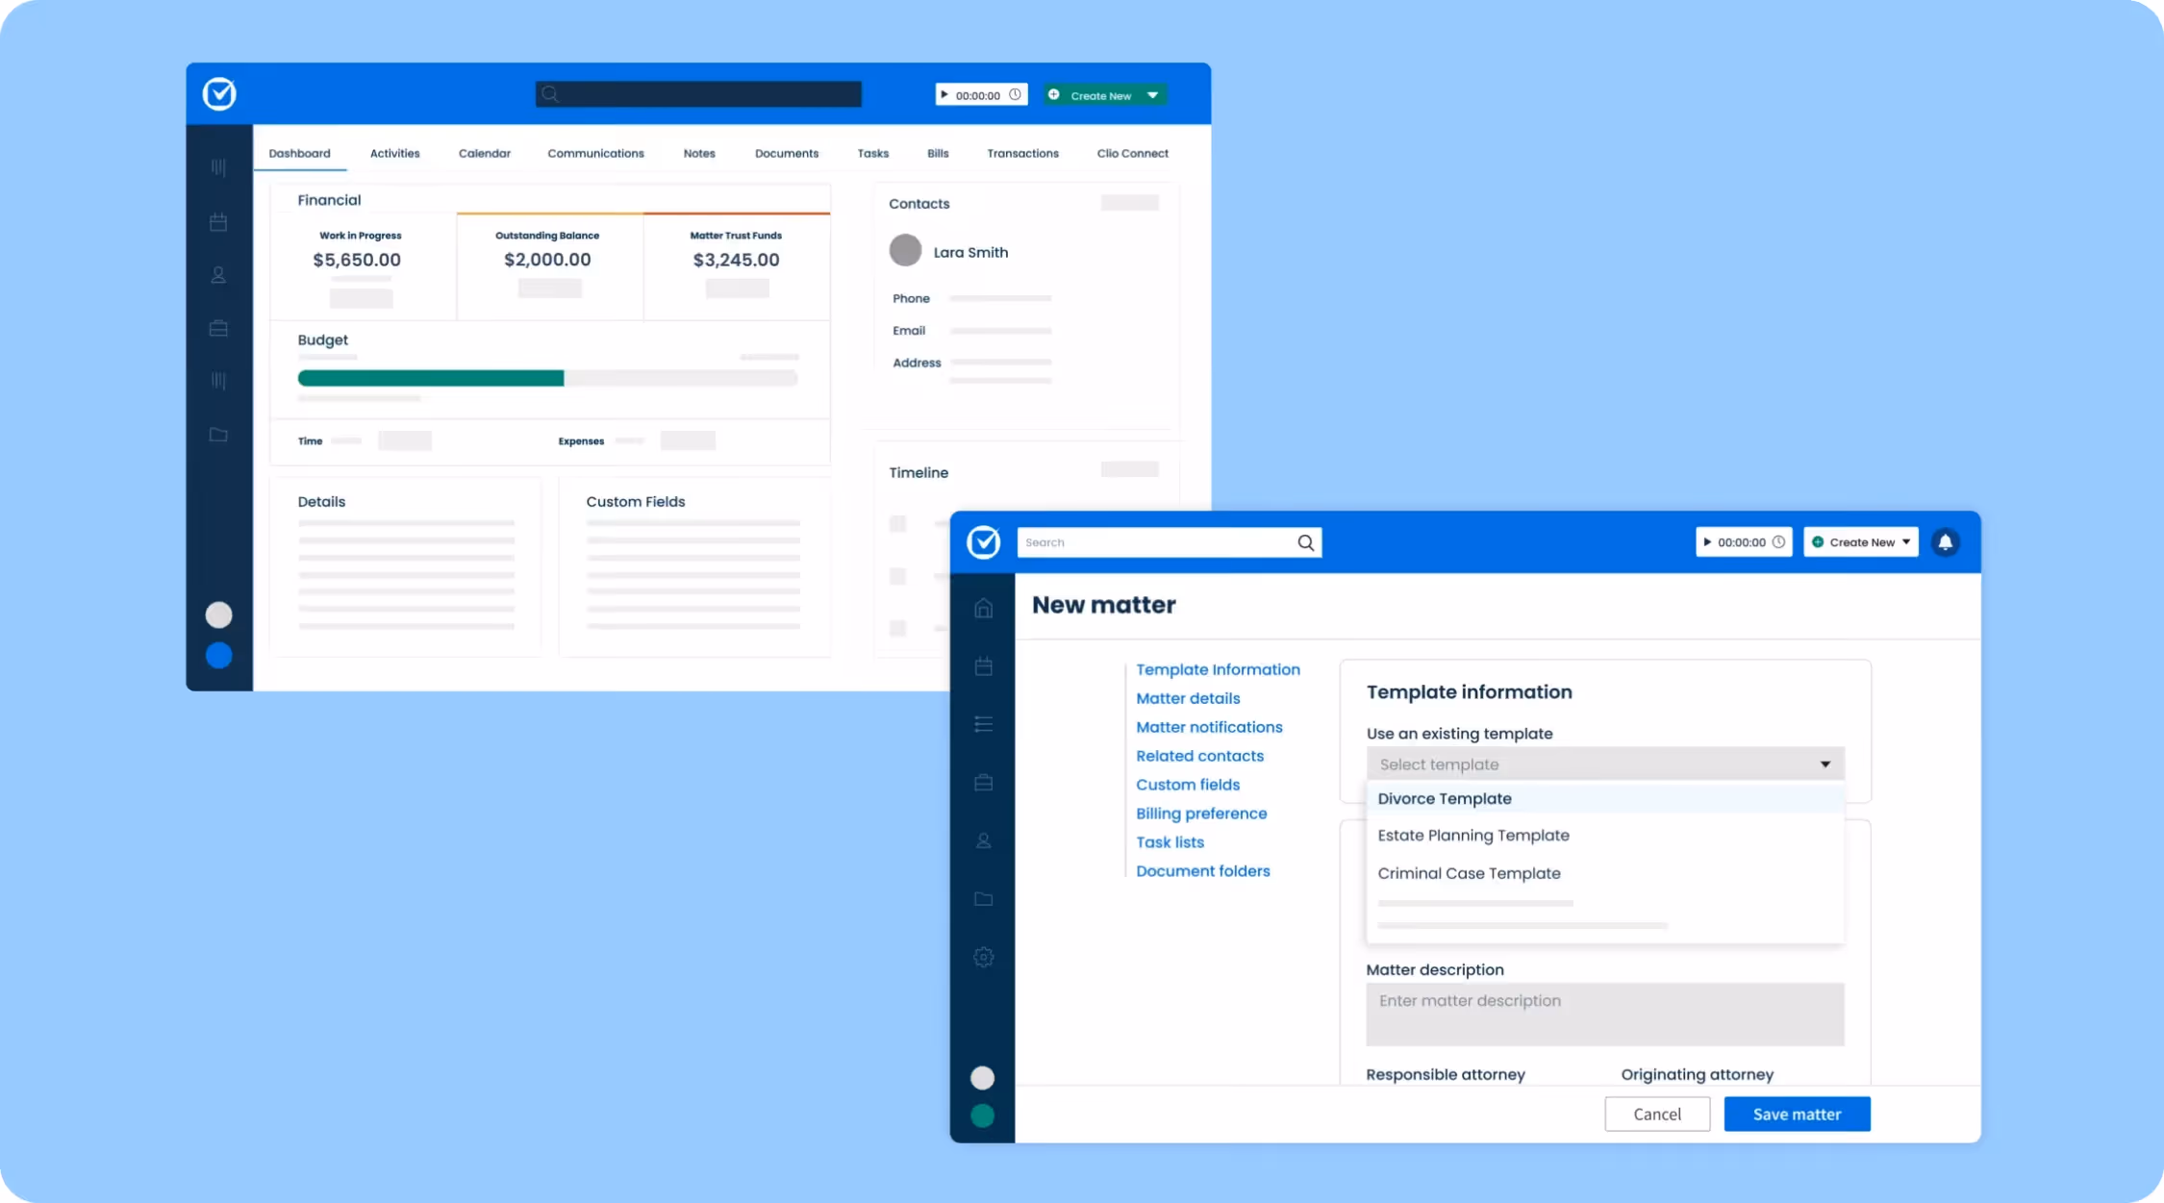The height and width of the screenshot is (1203, 2164).
Task: Click the Save matter button
Action: 1796,1114
